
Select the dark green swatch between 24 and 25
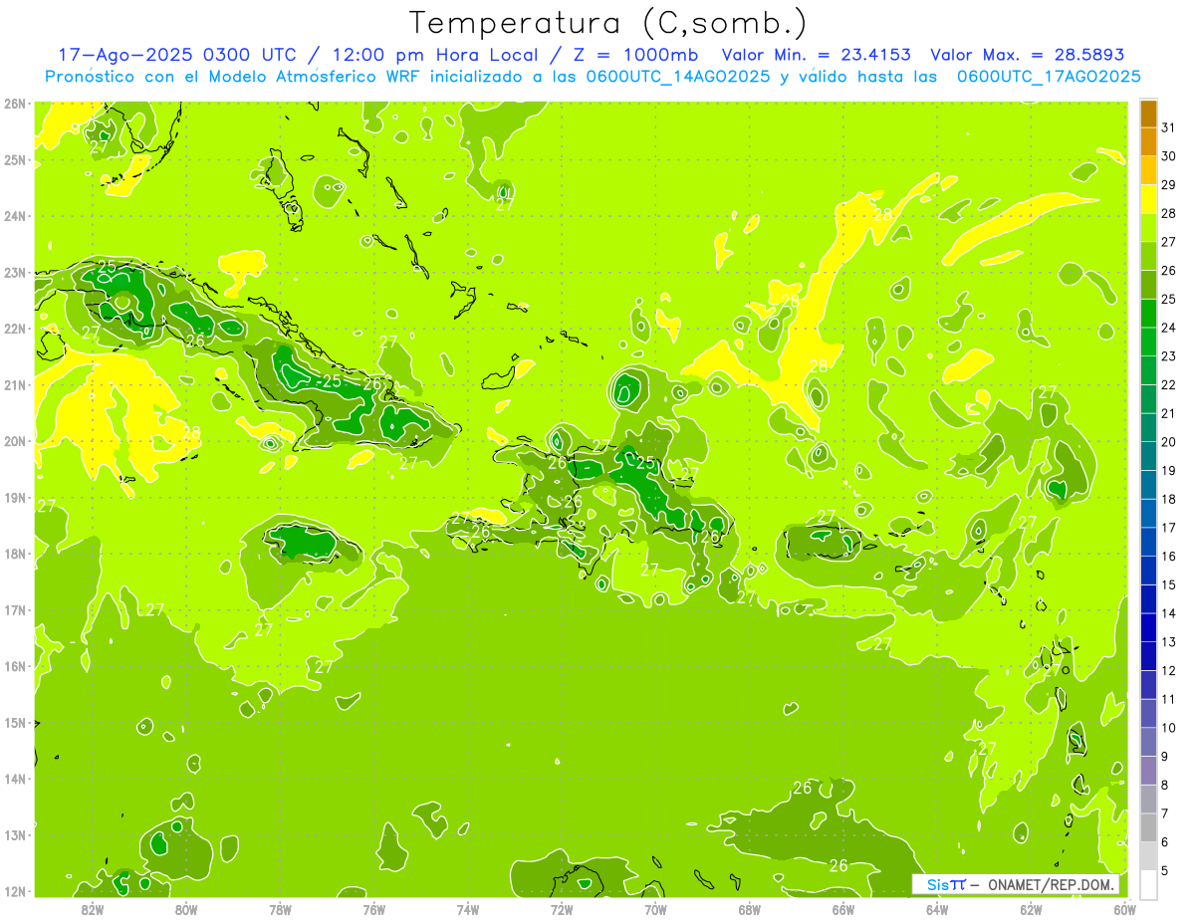pyautogui.click(x=1148, y=315)
